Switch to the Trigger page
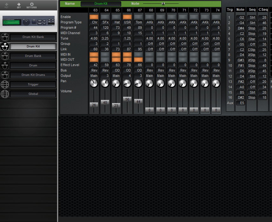Screen dimensions: 272x222 (33, 84)
